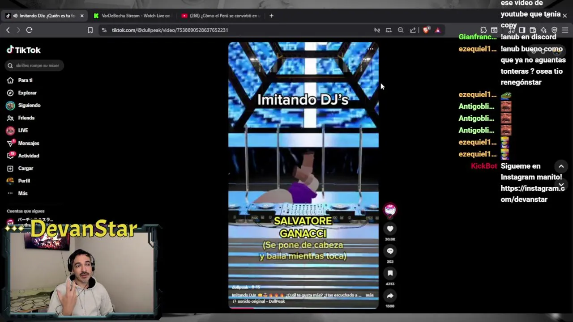Click the video progress bar
Screen dimensions: 573x322
(304, 308)
